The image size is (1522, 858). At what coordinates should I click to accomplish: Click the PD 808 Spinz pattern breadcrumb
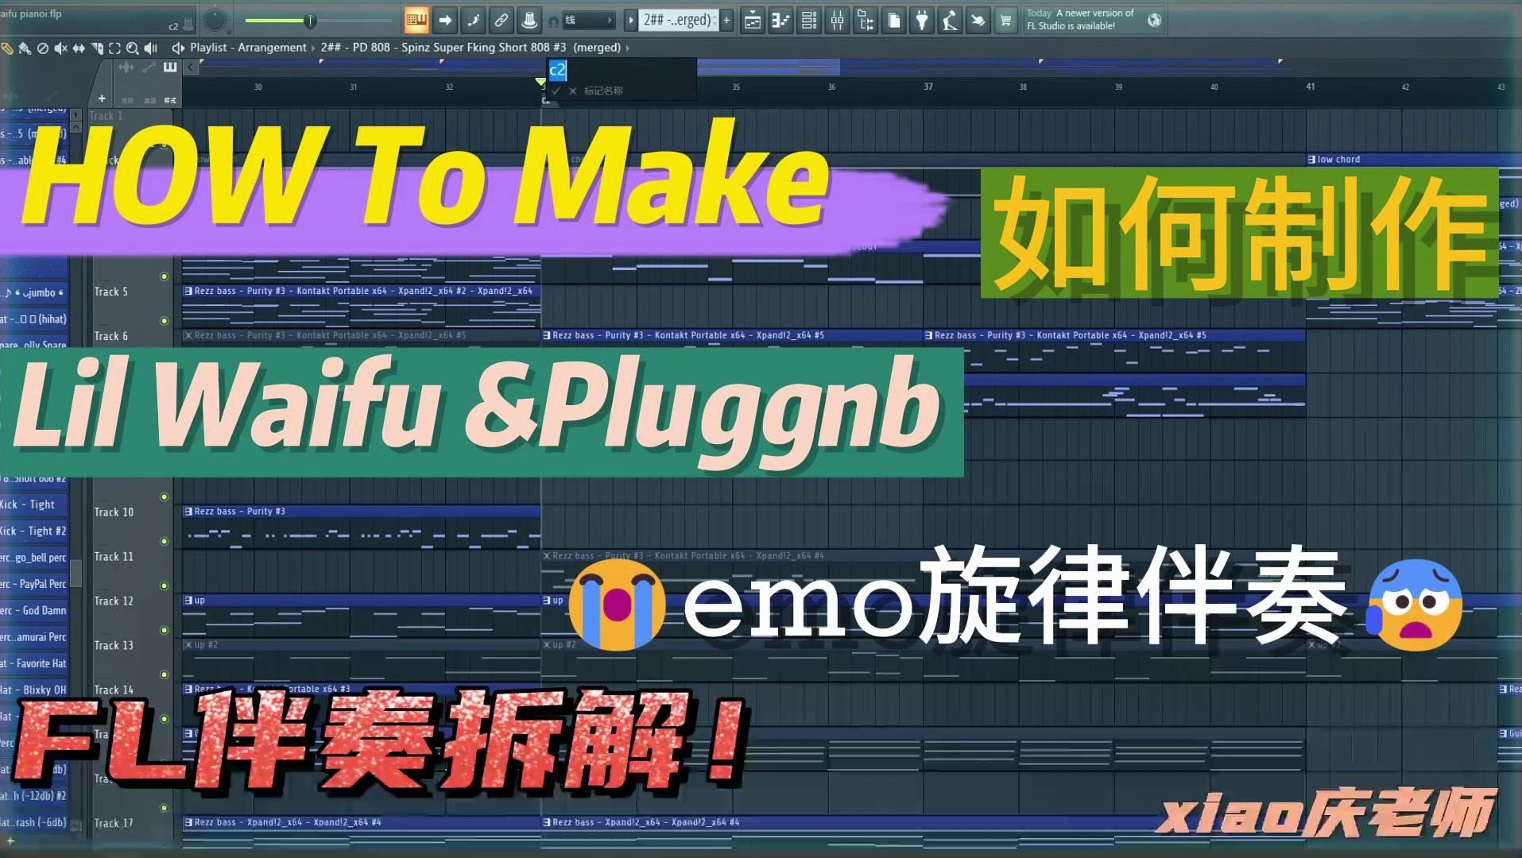[x=471, y=48]
